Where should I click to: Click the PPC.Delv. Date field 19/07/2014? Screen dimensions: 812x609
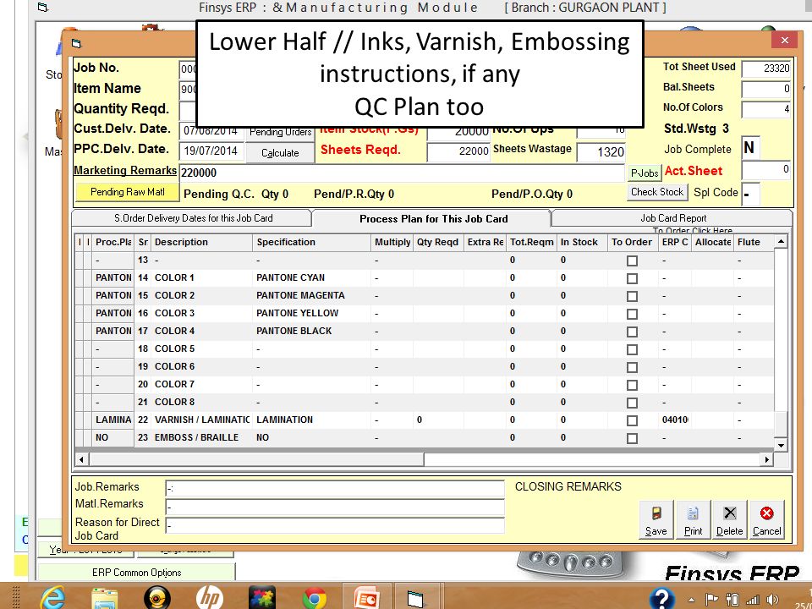pyautogui.click(x=211, y=151)
